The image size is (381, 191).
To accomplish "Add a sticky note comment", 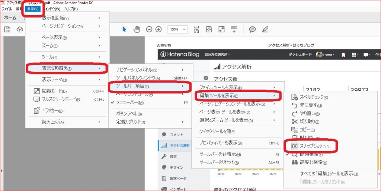I will (253, 30).
